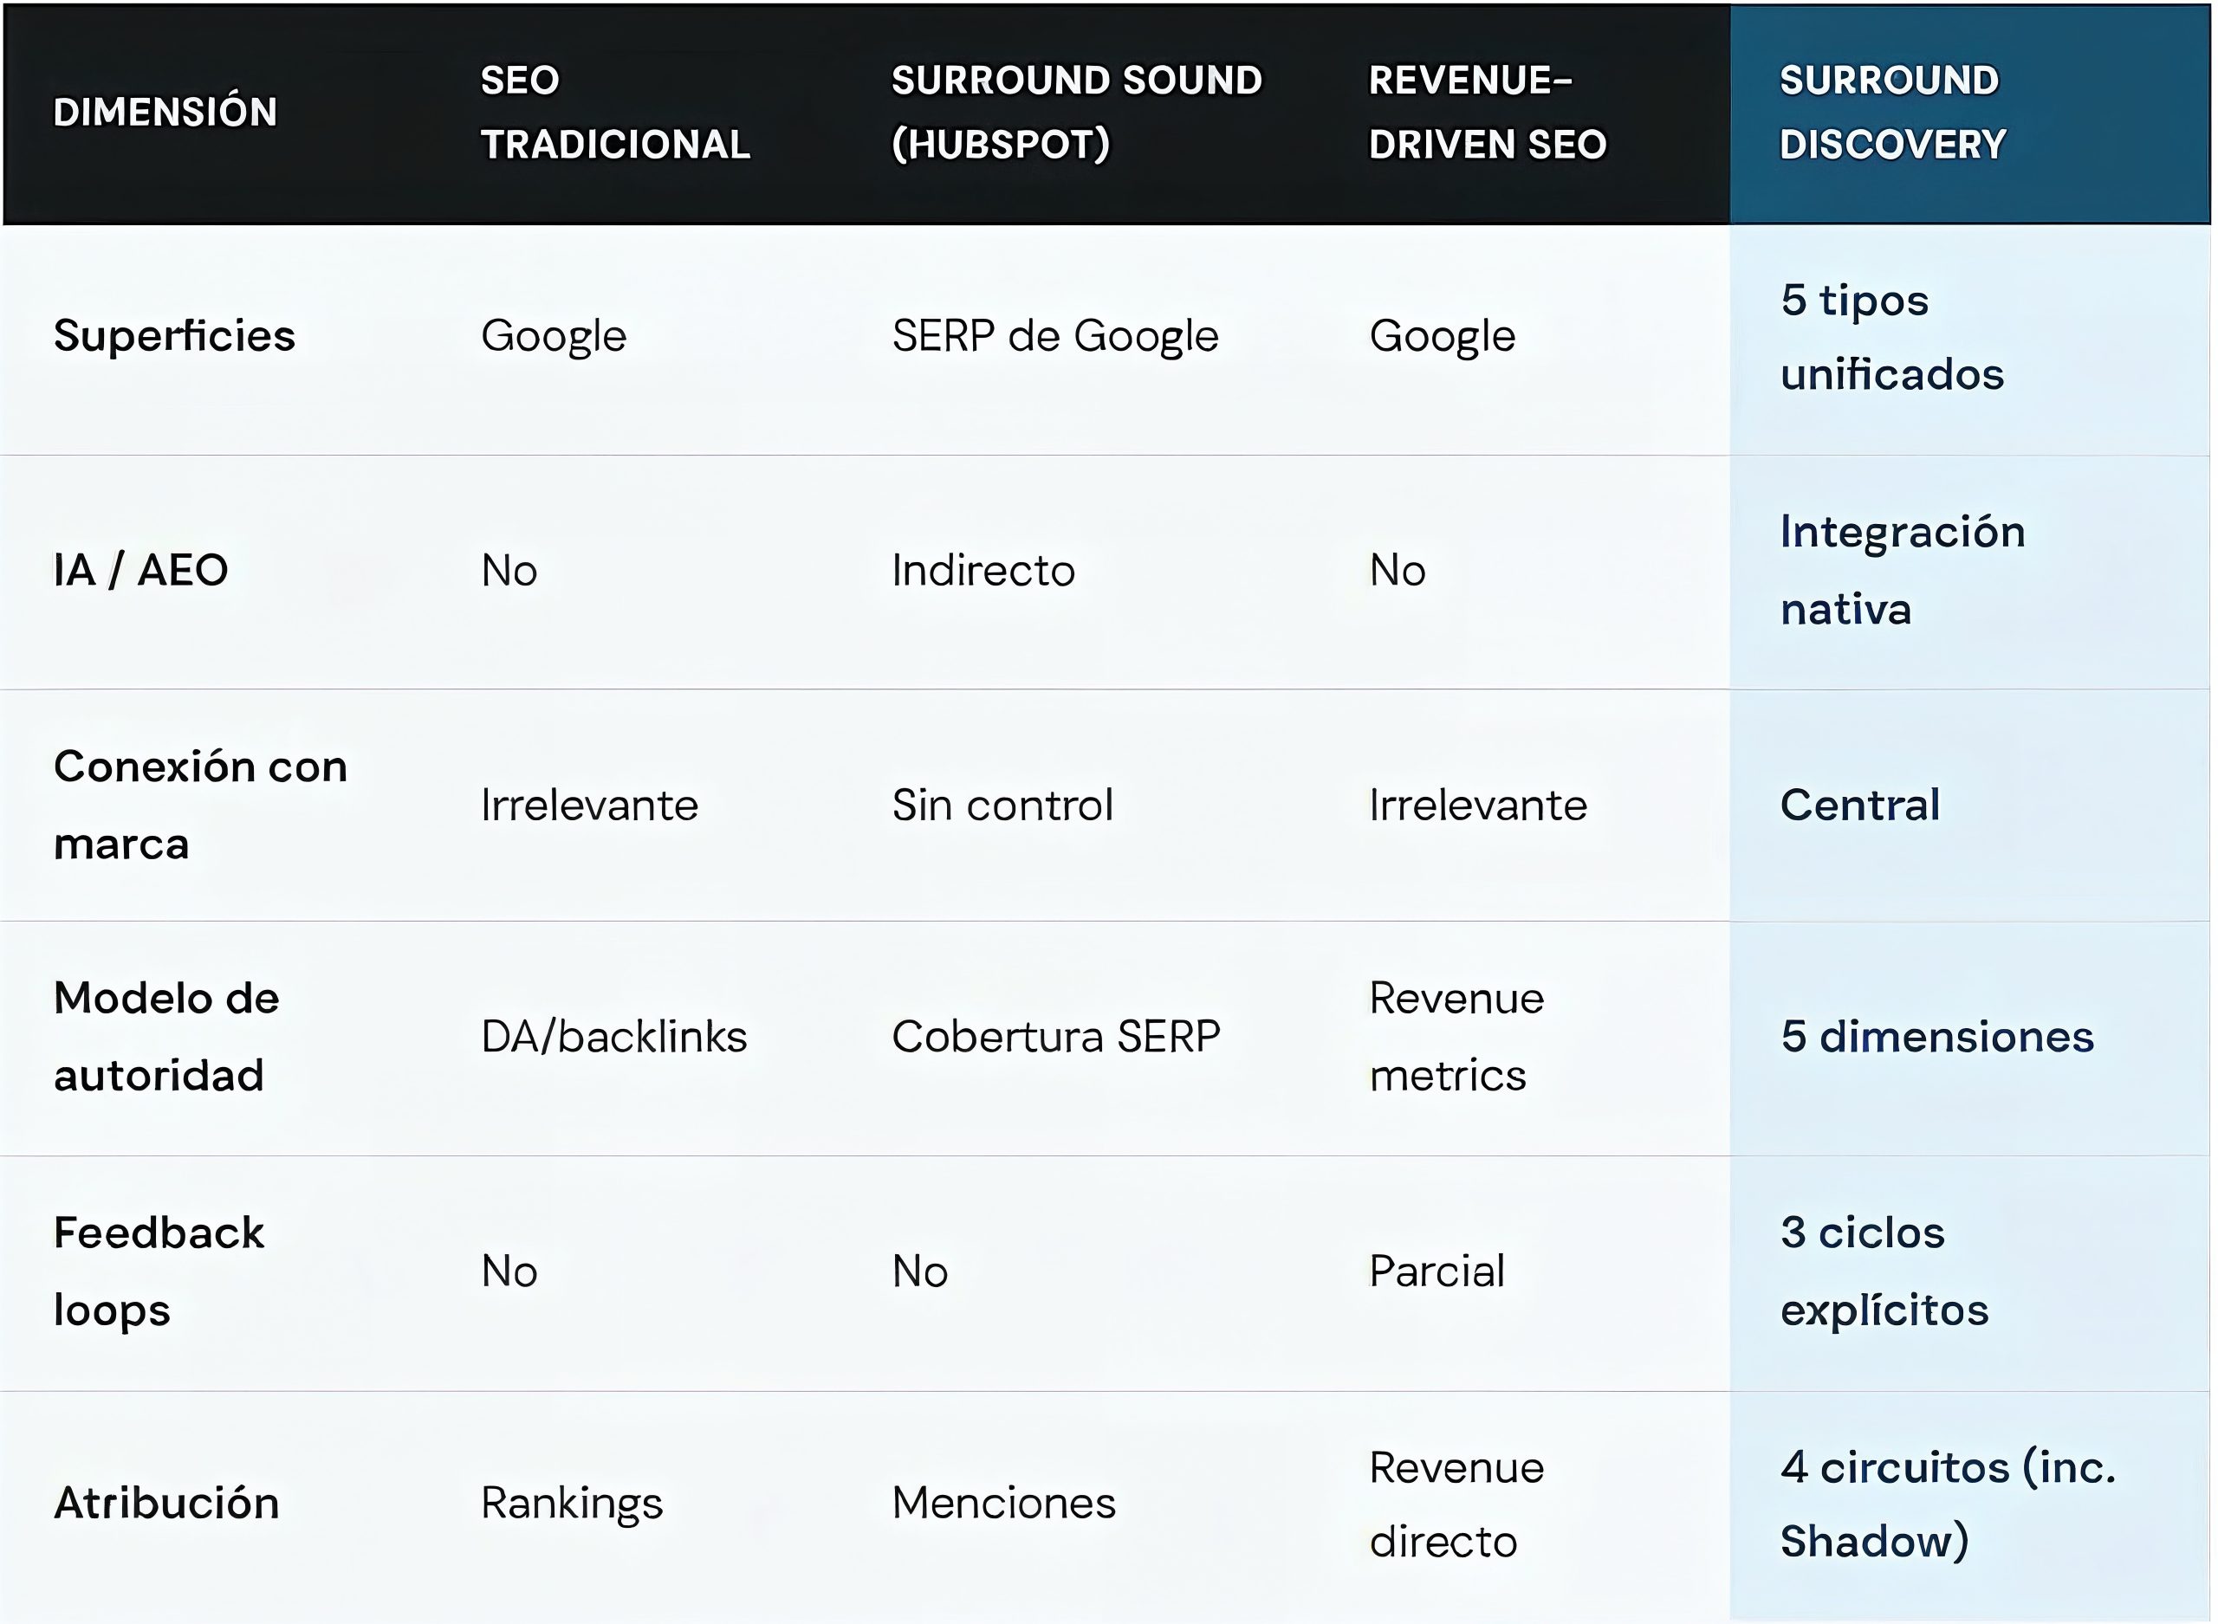Select the Conexión con marca row label
This screenshot has height=1624, width=2218.
200,804
